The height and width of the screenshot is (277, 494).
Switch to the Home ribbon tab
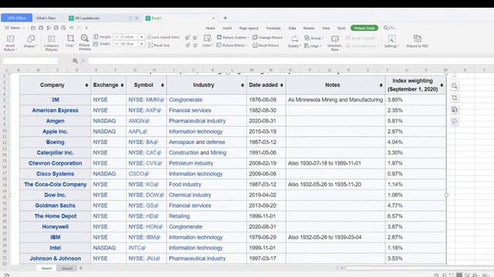(x=210, y=28)
